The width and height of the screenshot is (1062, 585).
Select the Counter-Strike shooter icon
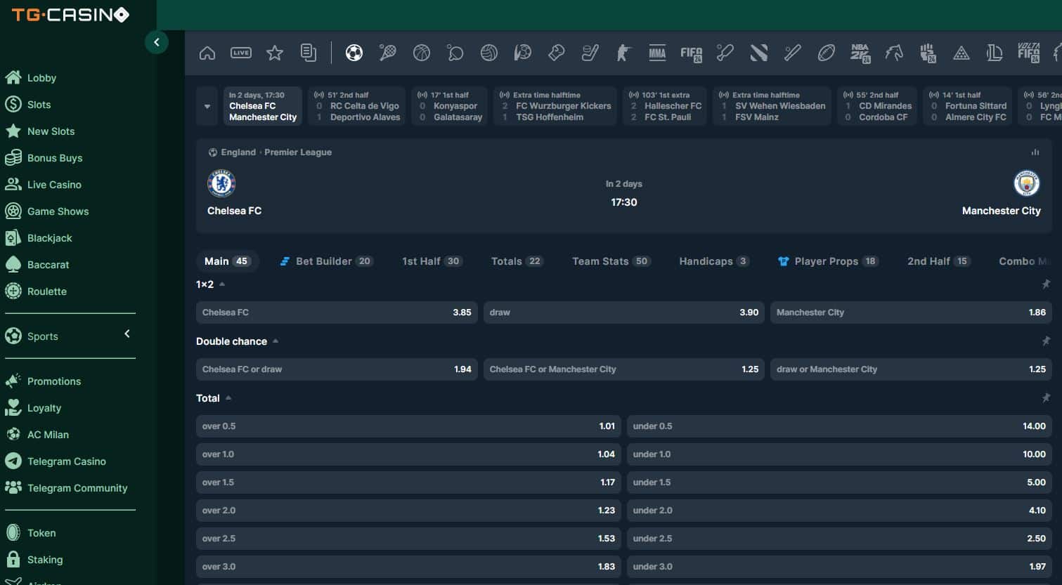point(623,53)
